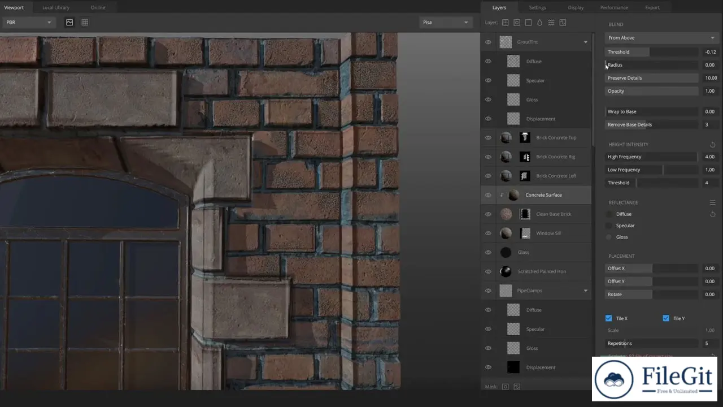Switch to the Viewport tab
This screenshot has height=407, width=723.
(14, 7)
